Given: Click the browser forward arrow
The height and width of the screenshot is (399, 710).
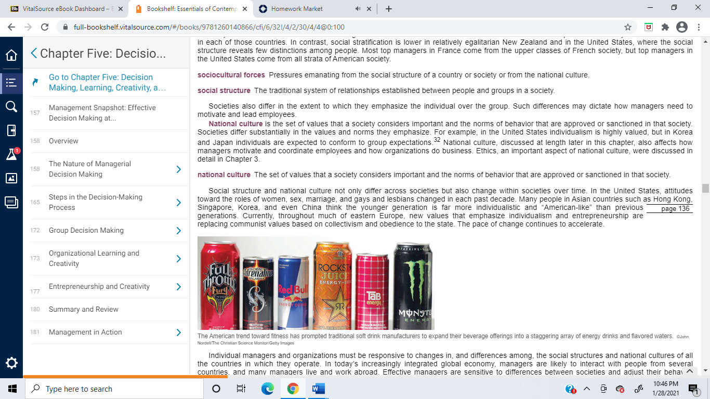Looking at the screenshot, I should click(x=29, y=27).
